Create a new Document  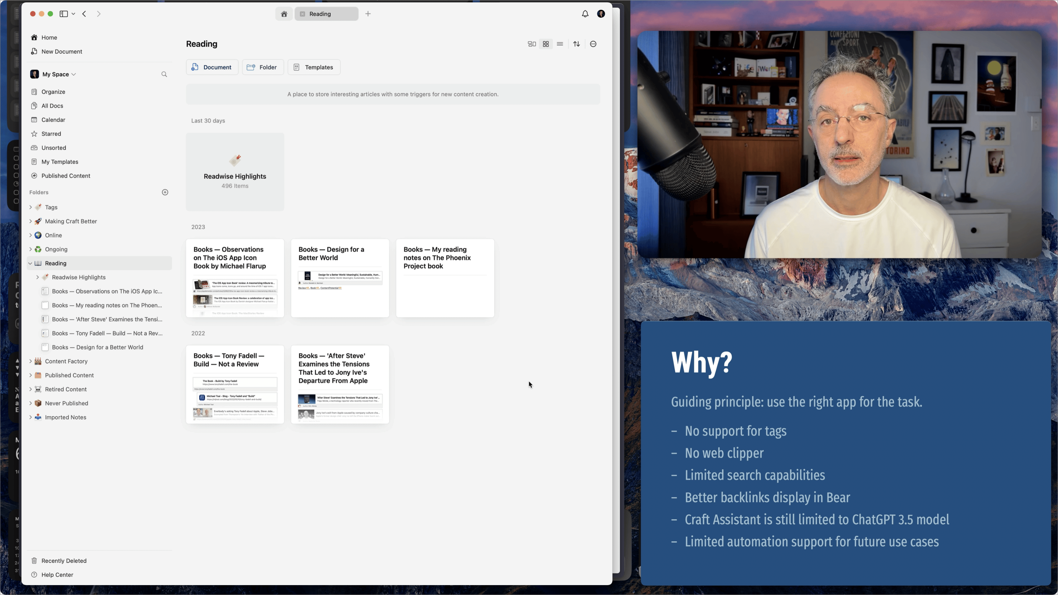[212, 67]
